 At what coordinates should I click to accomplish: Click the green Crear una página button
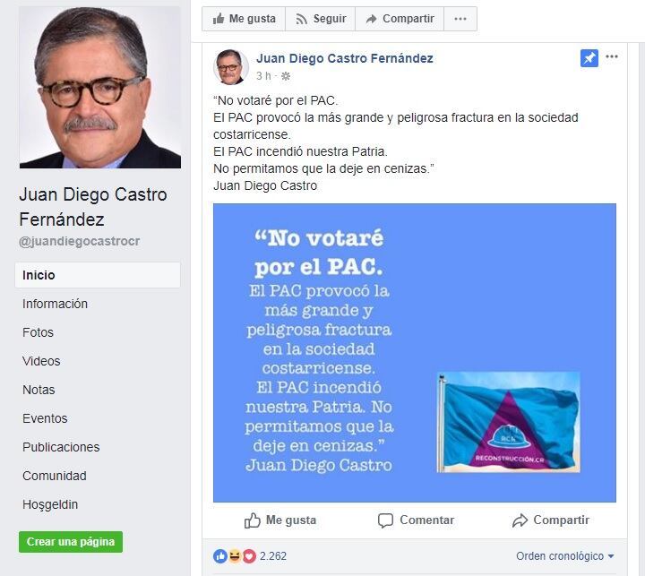point(71,542)
